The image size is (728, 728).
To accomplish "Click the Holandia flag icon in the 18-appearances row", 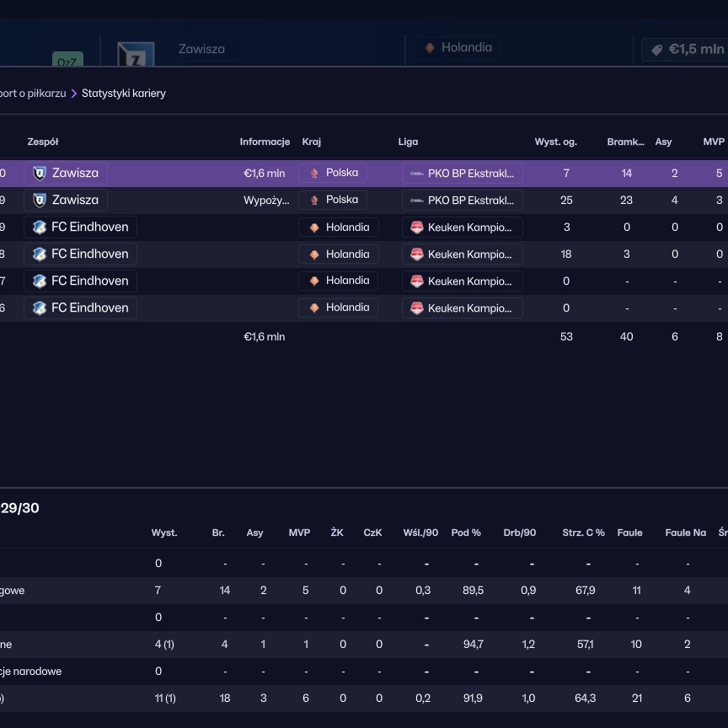I will (314, 254).
